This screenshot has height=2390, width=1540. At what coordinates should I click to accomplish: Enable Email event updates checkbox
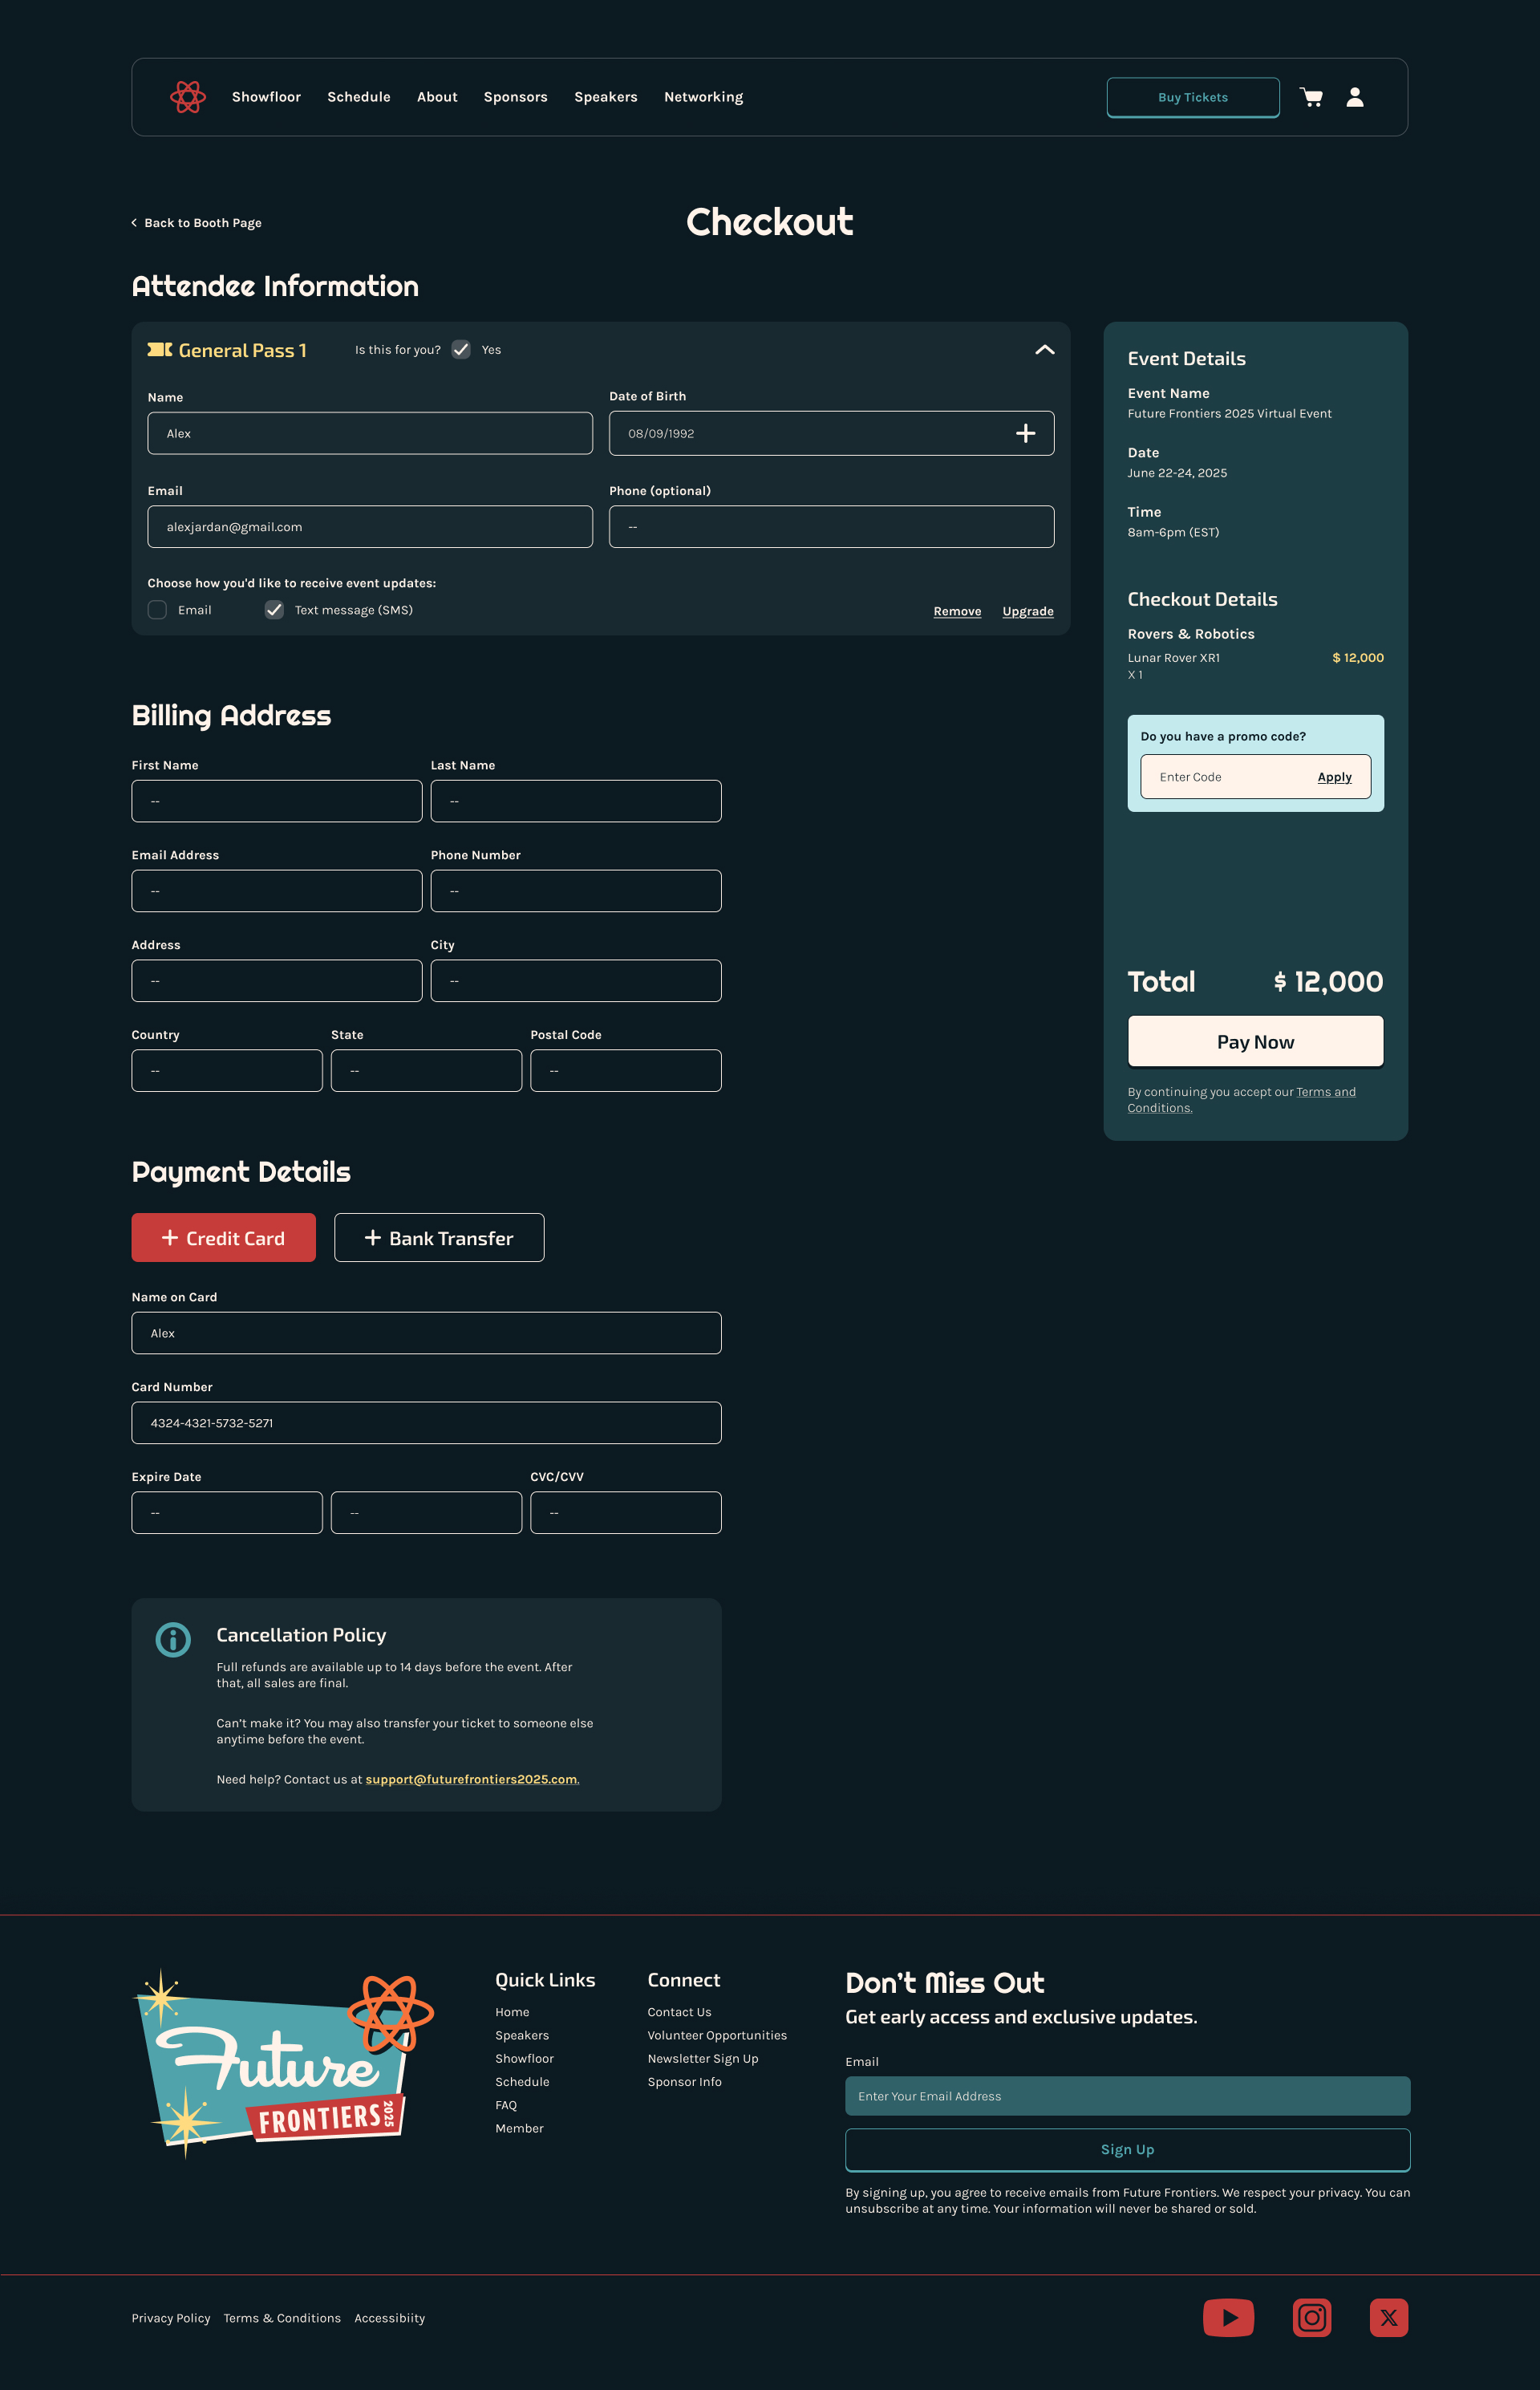coord(157,610)
